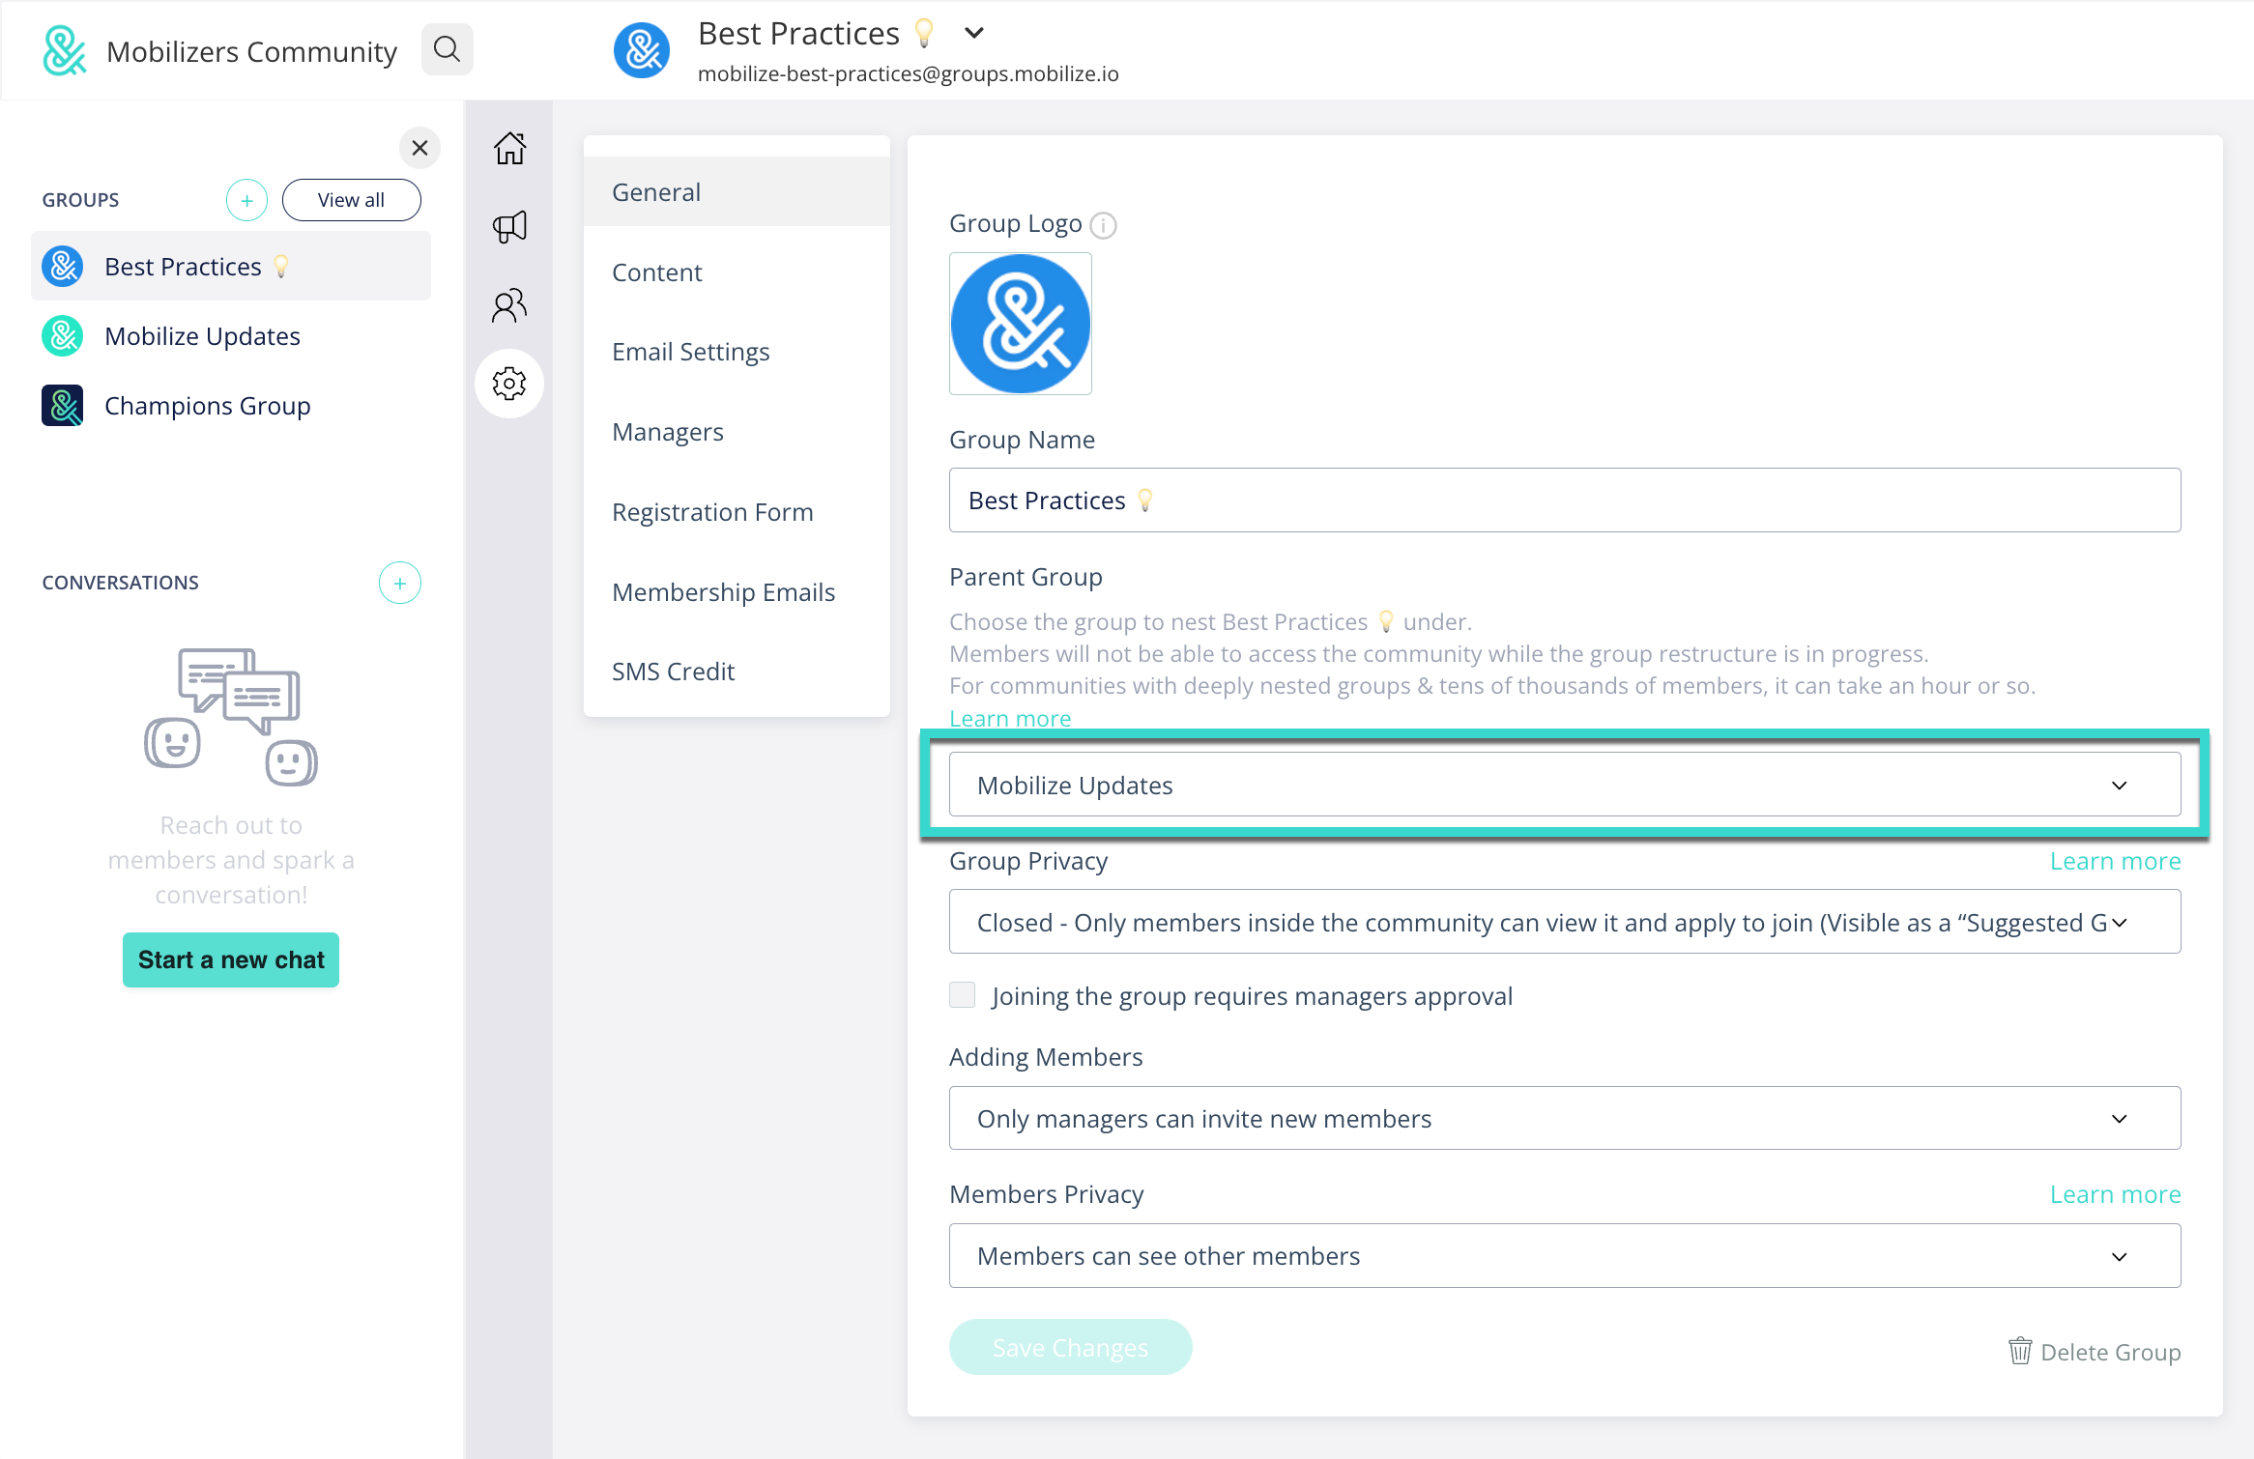The width and height of the screenshot is (2254, 1459).
Task: Click the Mobilizers Community title
Action: [251, 51]
